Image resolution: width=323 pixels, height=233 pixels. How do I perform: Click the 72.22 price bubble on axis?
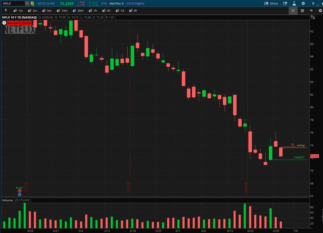(314, 156)
